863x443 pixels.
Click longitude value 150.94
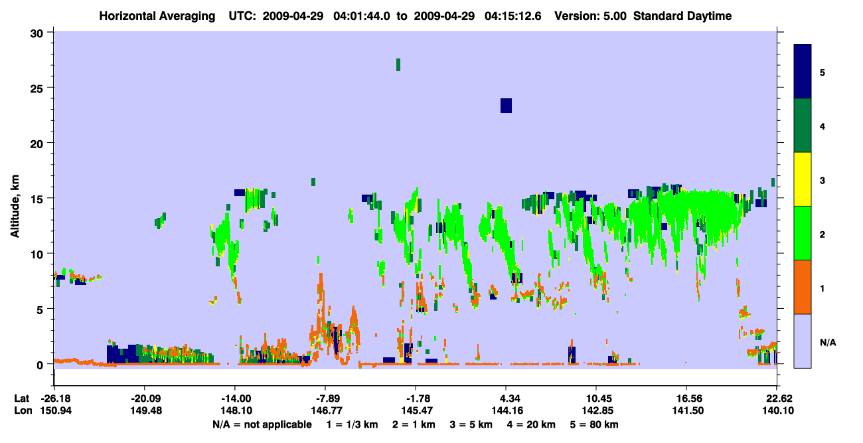pyautogui.click(x=54, y=411)
